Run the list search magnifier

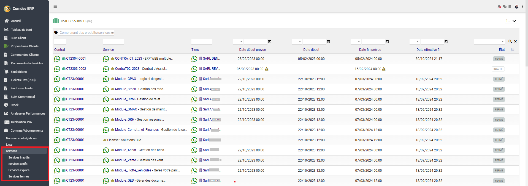pyautogui.click(x=510, y=41)
